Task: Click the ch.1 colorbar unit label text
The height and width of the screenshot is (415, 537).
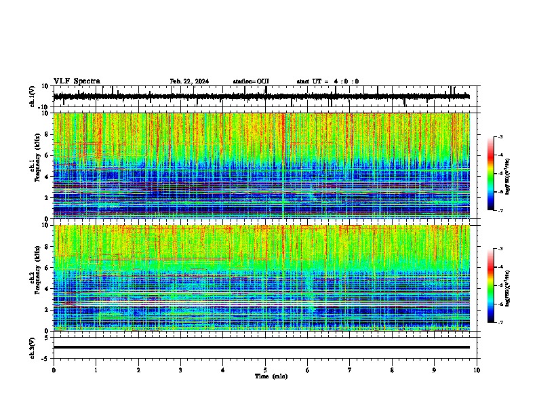Action: click(x=508, y=176)
